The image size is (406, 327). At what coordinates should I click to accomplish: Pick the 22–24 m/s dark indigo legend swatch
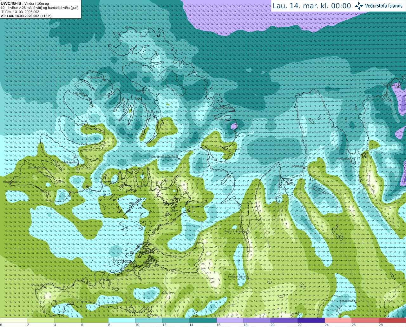coord(311,320)
